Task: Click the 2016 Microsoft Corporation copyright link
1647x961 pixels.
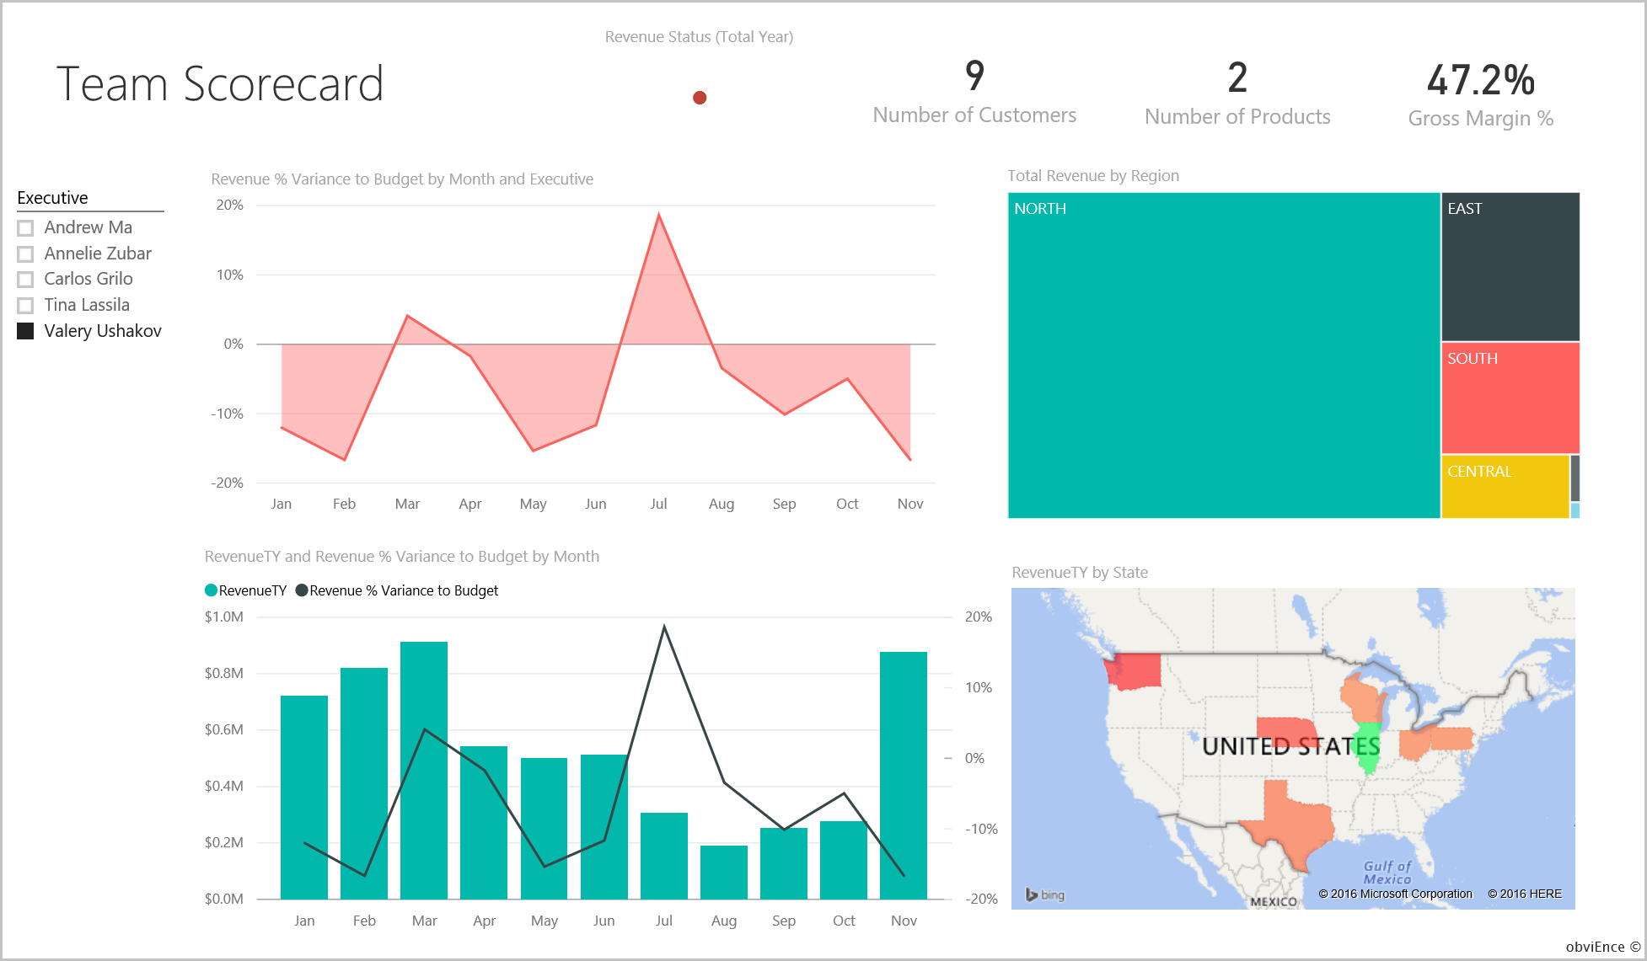Action: coord(1396,894)
